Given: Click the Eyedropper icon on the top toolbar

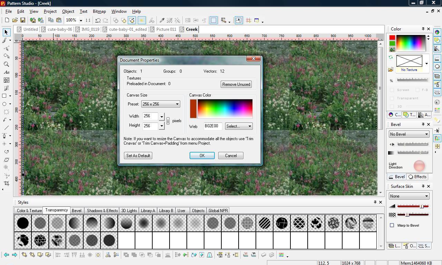Looking at the screenshot, I should 162,20.
